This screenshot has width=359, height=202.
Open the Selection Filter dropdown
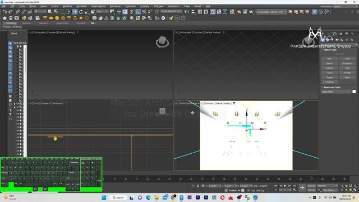[40, 11]
